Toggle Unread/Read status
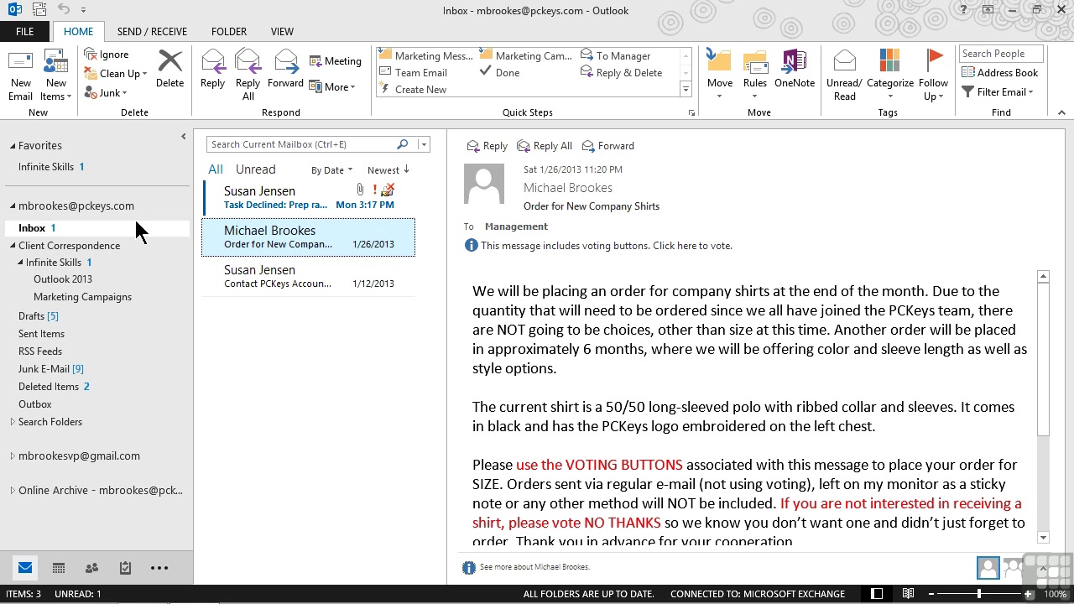The height and width of the screenshot is (604, 1074). pos(844,75)
